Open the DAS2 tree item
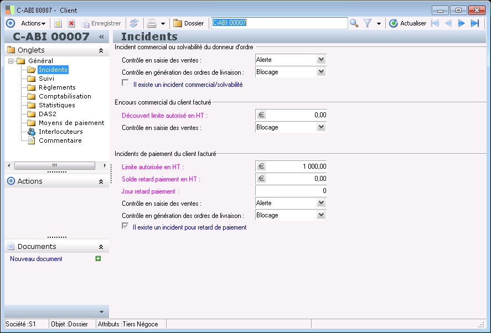The width and height of the screenshot is (491, 333). click(x=47, y=114)
